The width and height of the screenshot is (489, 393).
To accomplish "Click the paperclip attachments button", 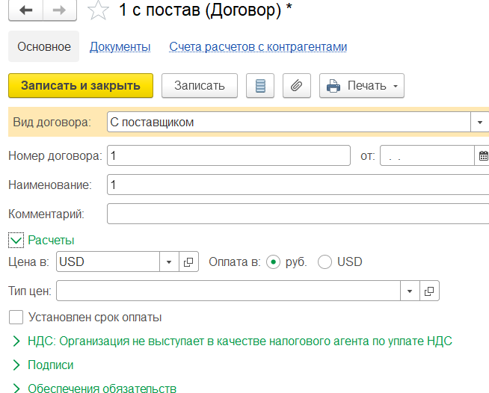I will click(x=297, y=86).
